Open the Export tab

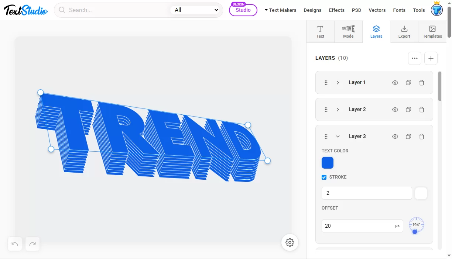404,32
